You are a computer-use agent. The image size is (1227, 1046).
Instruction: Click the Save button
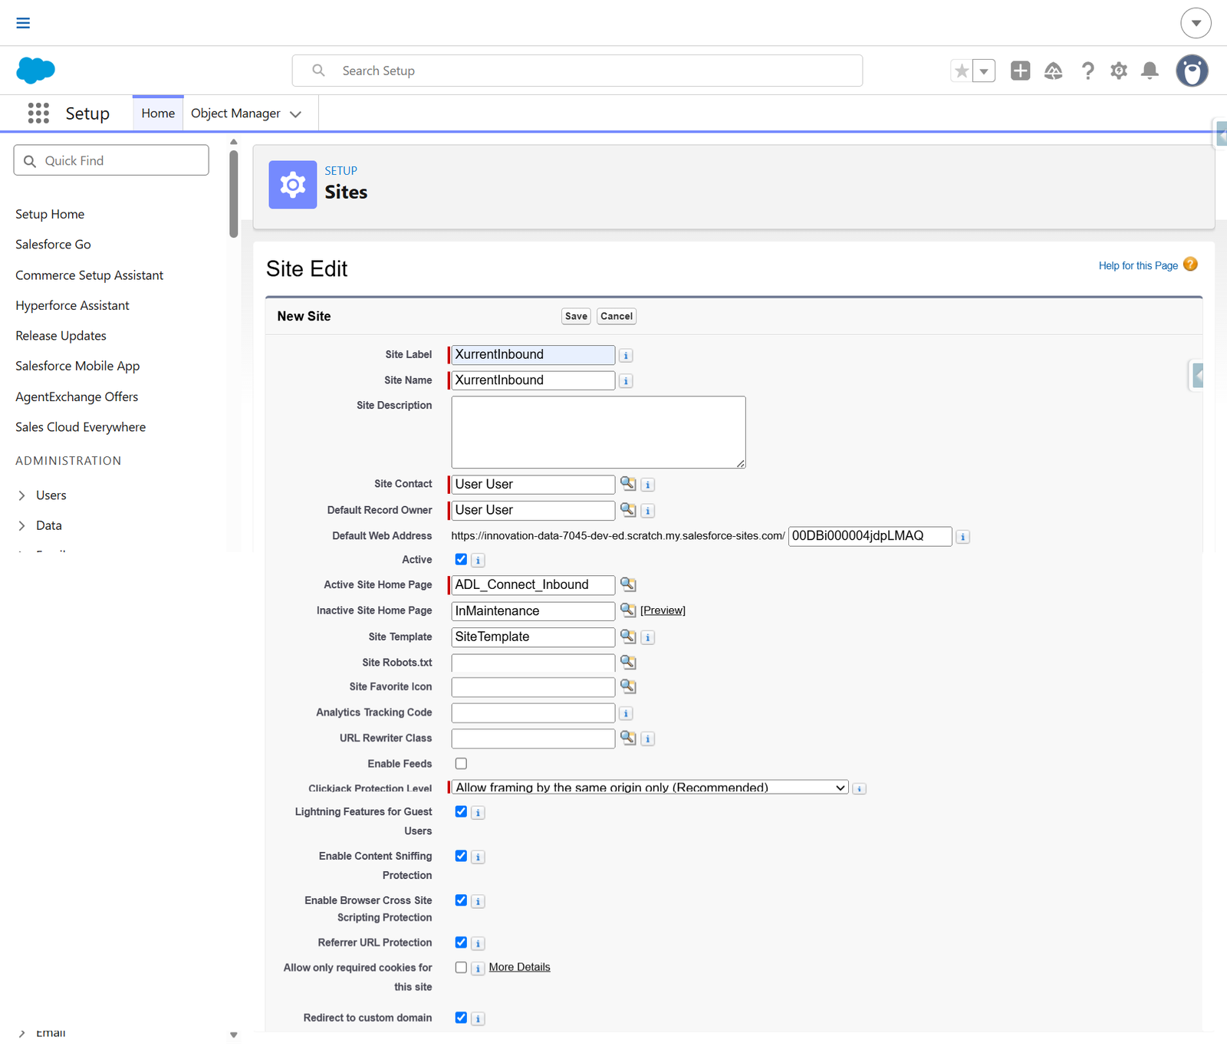tap(576, 316)
